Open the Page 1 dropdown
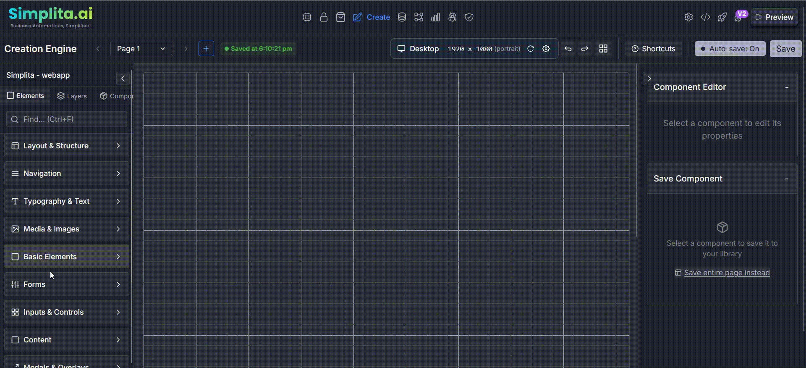 coord(141,49)
